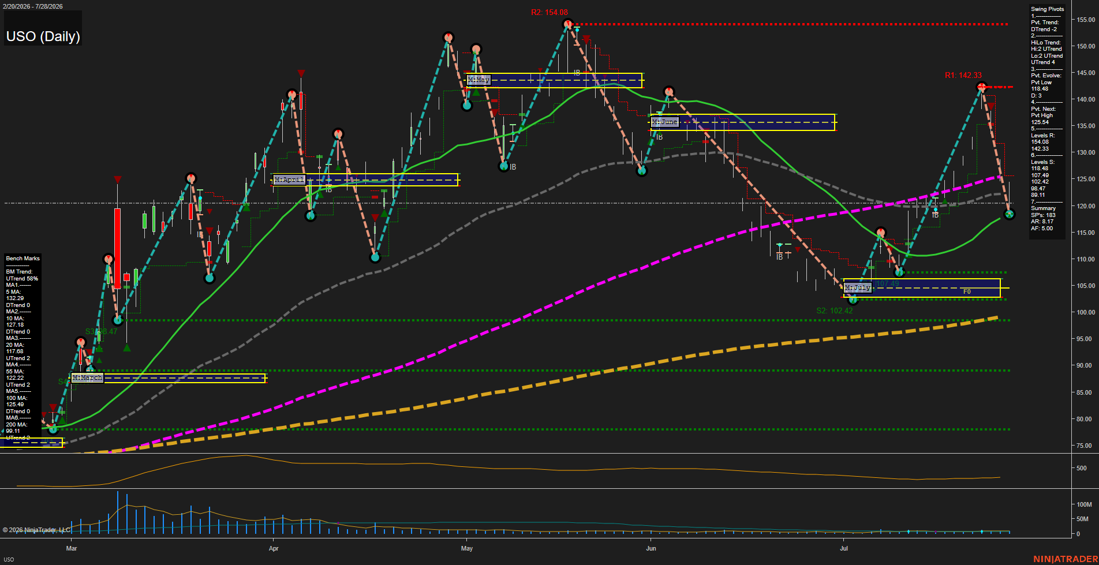
Task: Click the 5 MA: label in Bench Marks
Action: [13, 292]
